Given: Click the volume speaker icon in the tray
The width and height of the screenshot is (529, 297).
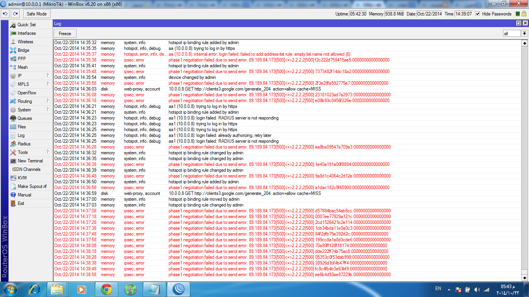Looking at the screenshot, I should (477, 289).
